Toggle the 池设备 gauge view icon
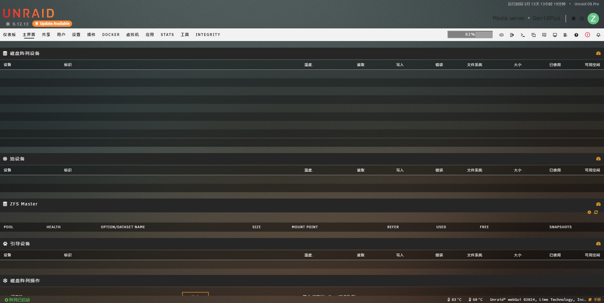 click(598, 159)
